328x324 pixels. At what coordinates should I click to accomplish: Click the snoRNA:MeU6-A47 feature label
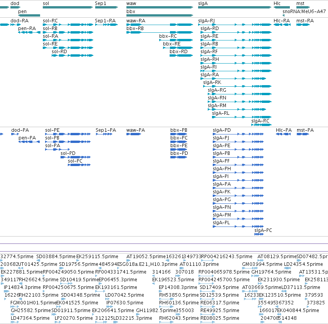tap(304, 12)
